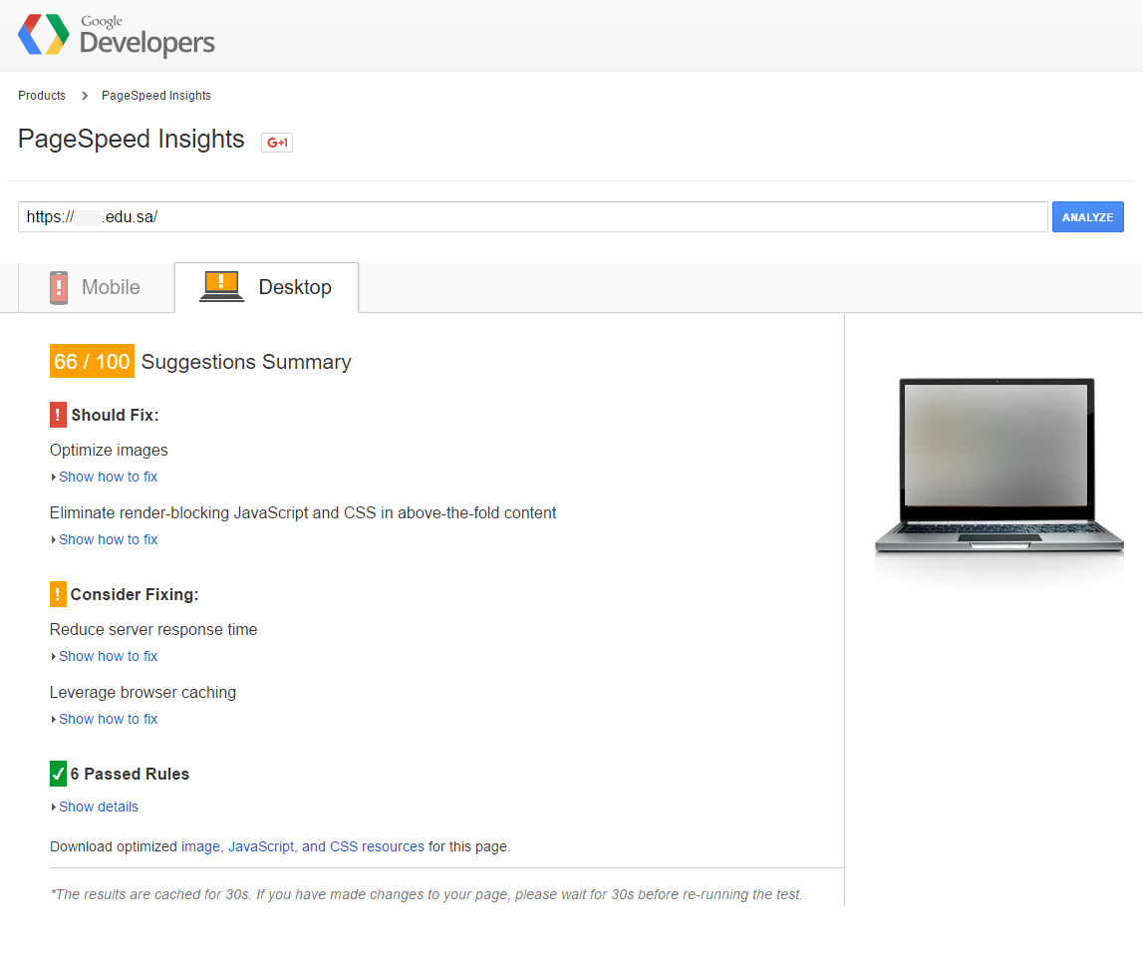
Task: Open the optimized image, JavaScript, and CSS resources link
Action: (302, 846)
